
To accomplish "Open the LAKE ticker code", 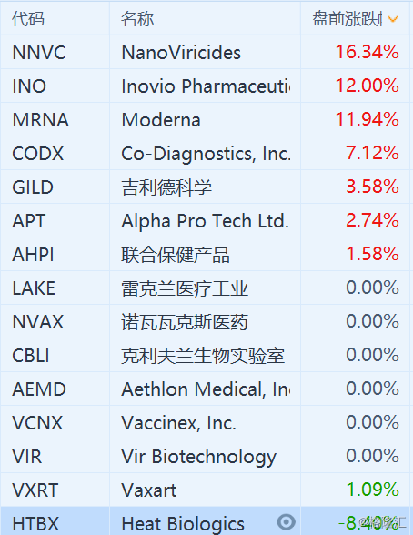I will [34, 288].
